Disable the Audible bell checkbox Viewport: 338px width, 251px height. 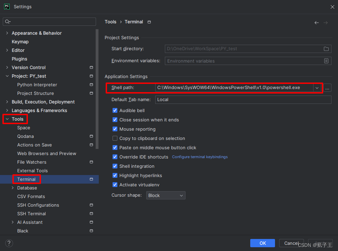coord(115,110)
